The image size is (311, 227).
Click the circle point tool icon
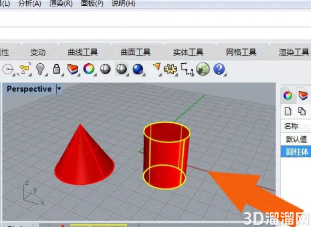(8, 70)
